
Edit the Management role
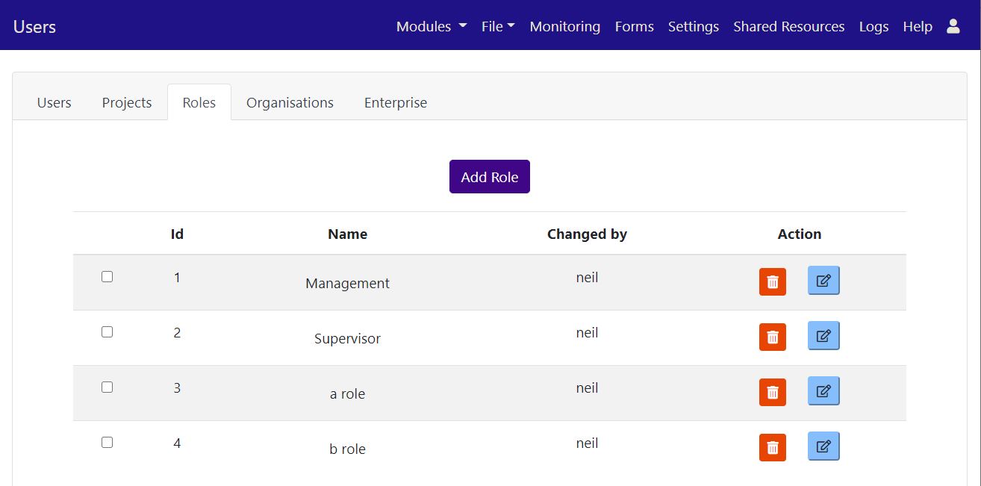tap(823, 281)
